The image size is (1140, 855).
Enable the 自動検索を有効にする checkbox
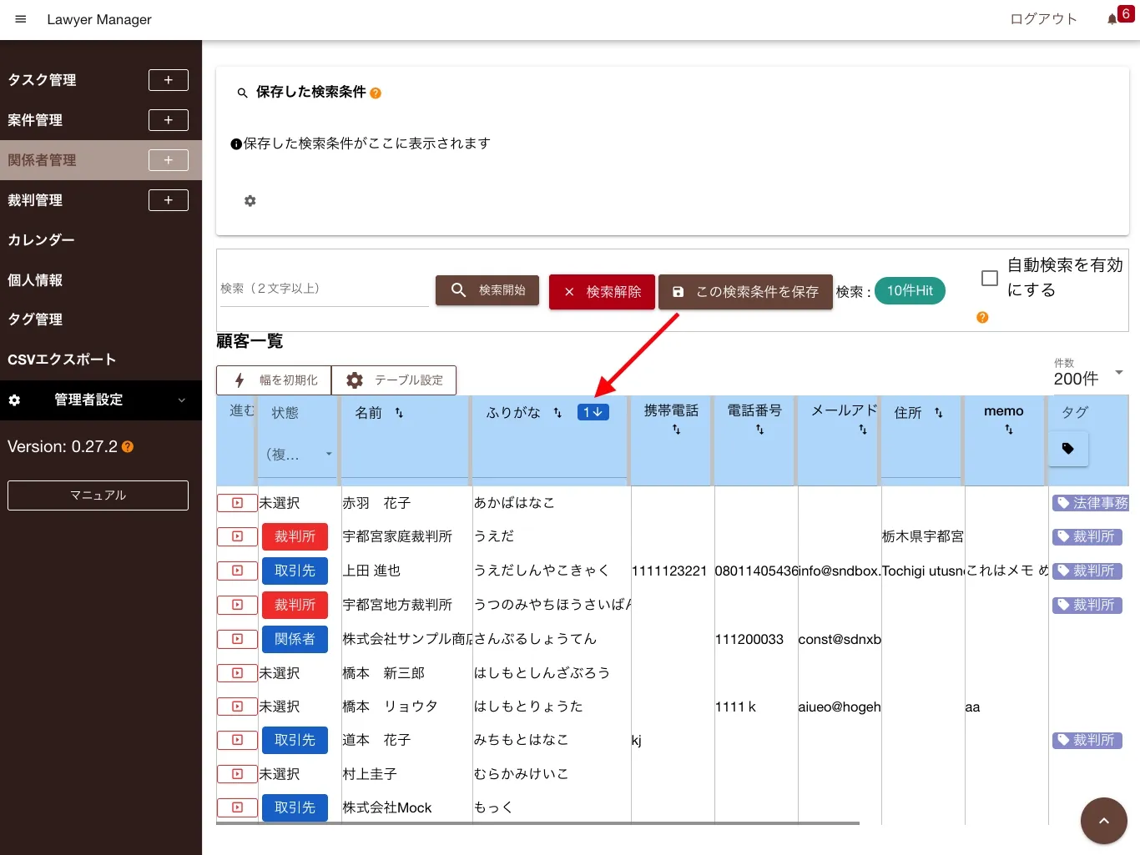[990, 279]
